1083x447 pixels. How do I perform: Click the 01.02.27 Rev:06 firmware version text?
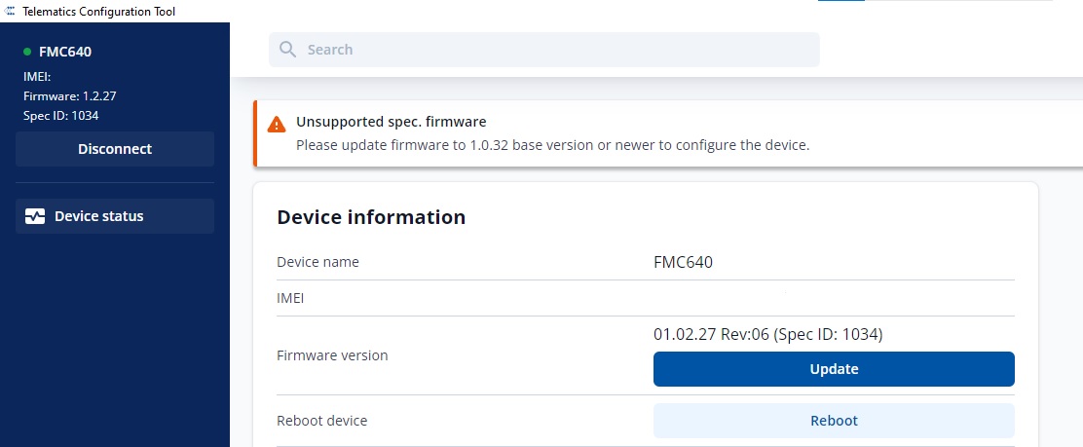coord(767,334)
